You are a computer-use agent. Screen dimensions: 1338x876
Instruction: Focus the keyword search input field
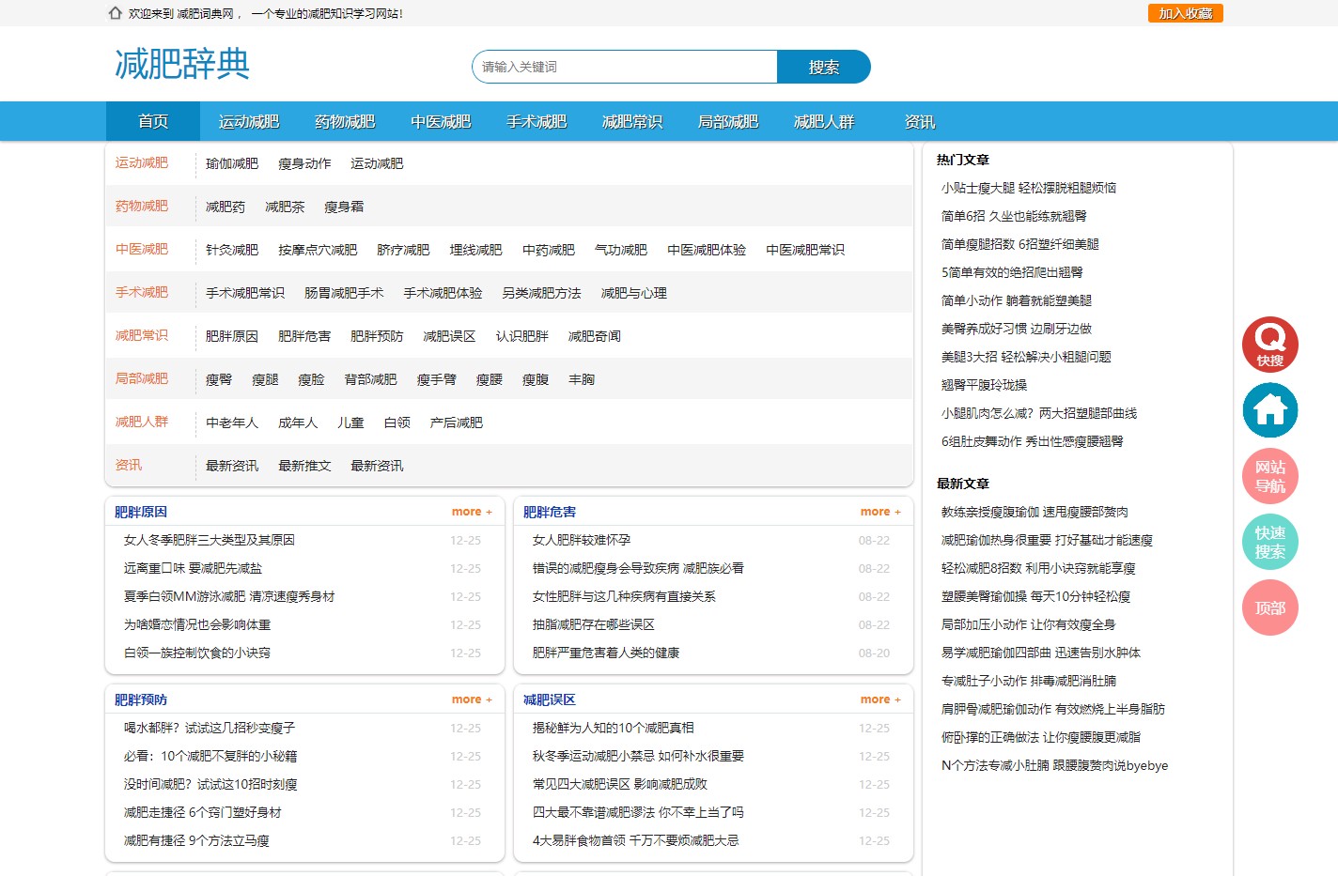point(625,67)
